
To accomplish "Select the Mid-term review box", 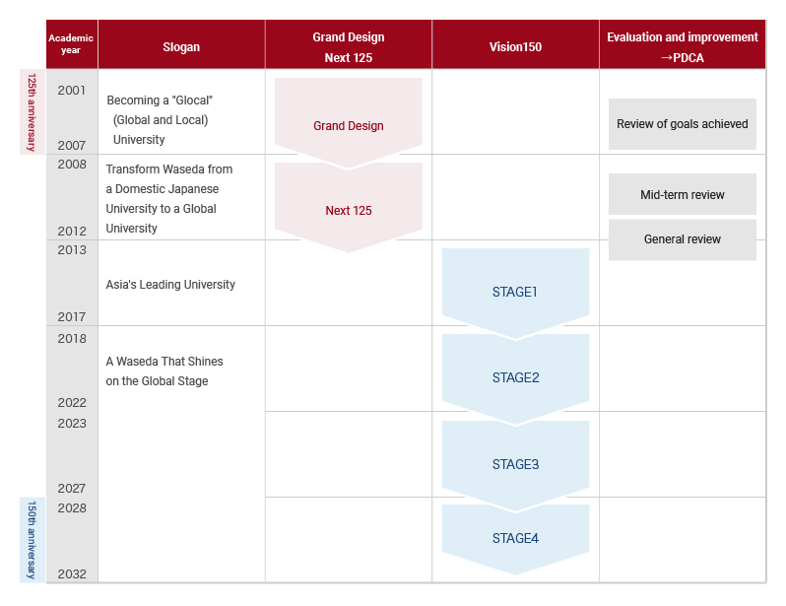I will pyautogui.click(x=683, y=194).
